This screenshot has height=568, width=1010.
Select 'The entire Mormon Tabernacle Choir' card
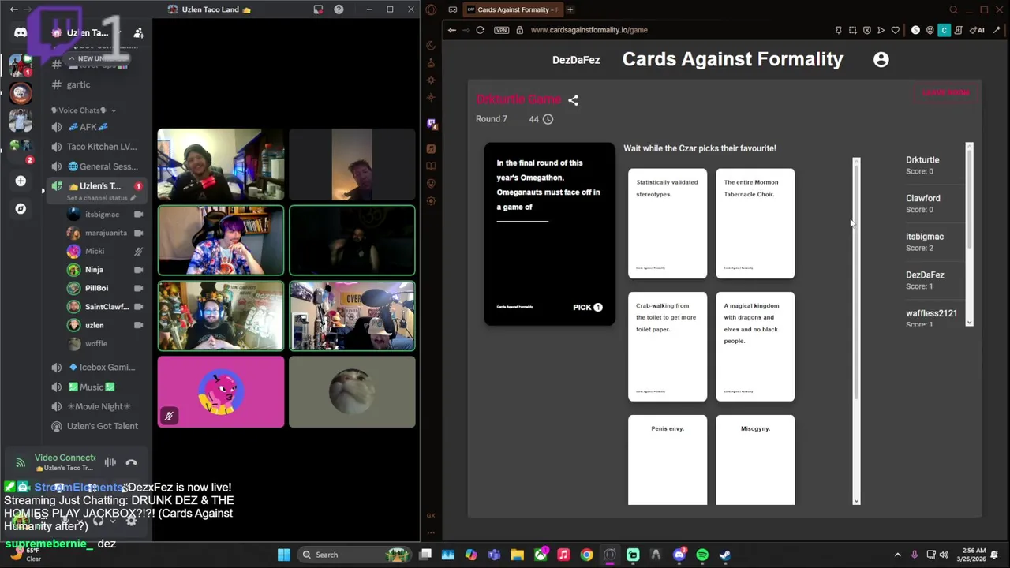[755, 223]
